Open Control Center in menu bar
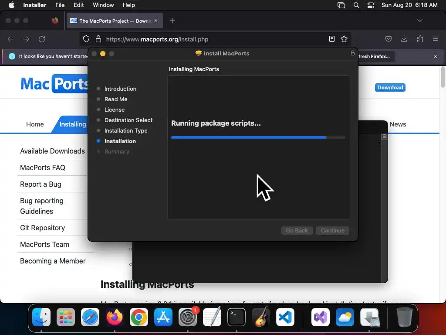446x335 pixels. pos(371,5)
